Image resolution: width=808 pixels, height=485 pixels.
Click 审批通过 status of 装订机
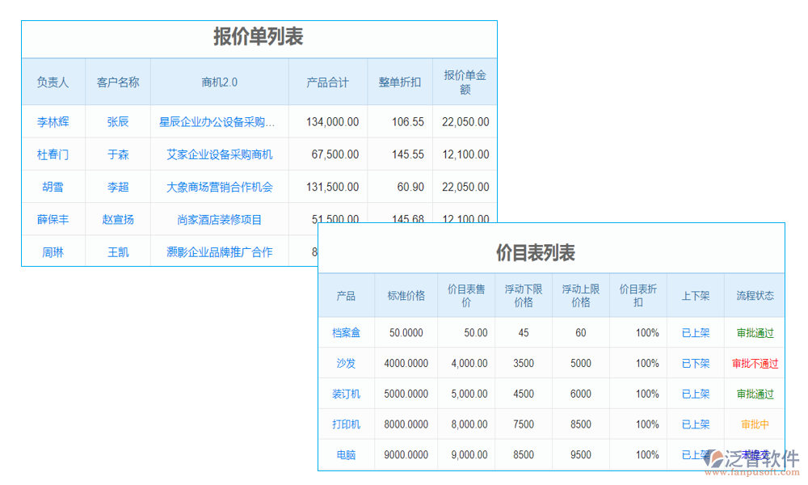[x=754, y=394]
